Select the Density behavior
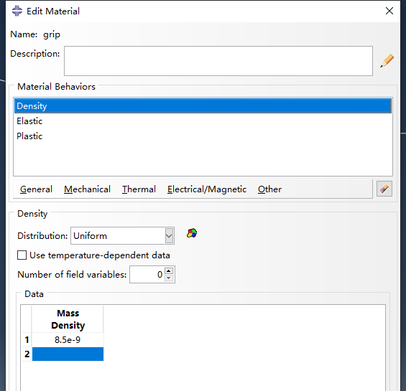Screen dimensions: 406x391 pos(203,105)
